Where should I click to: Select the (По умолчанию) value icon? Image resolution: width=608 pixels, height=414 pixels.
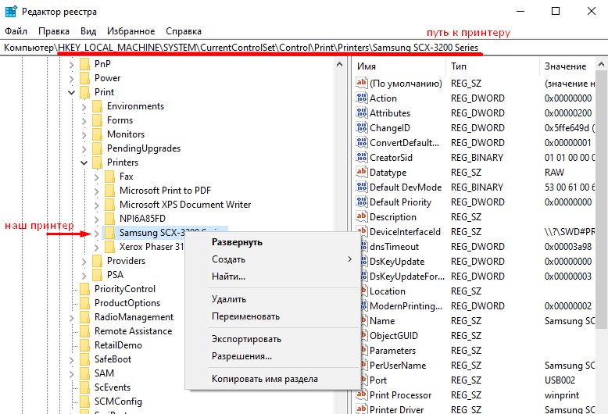pyautogui.click(x=361, y=83)
